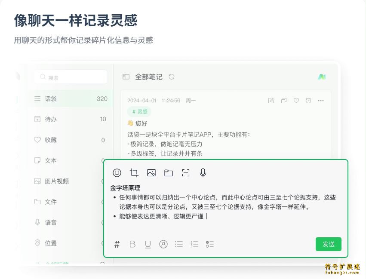The width and height of the screenshot is (366, 279).
Task: Set a reminder with alarm clock icon
Action: pos(308,101)
